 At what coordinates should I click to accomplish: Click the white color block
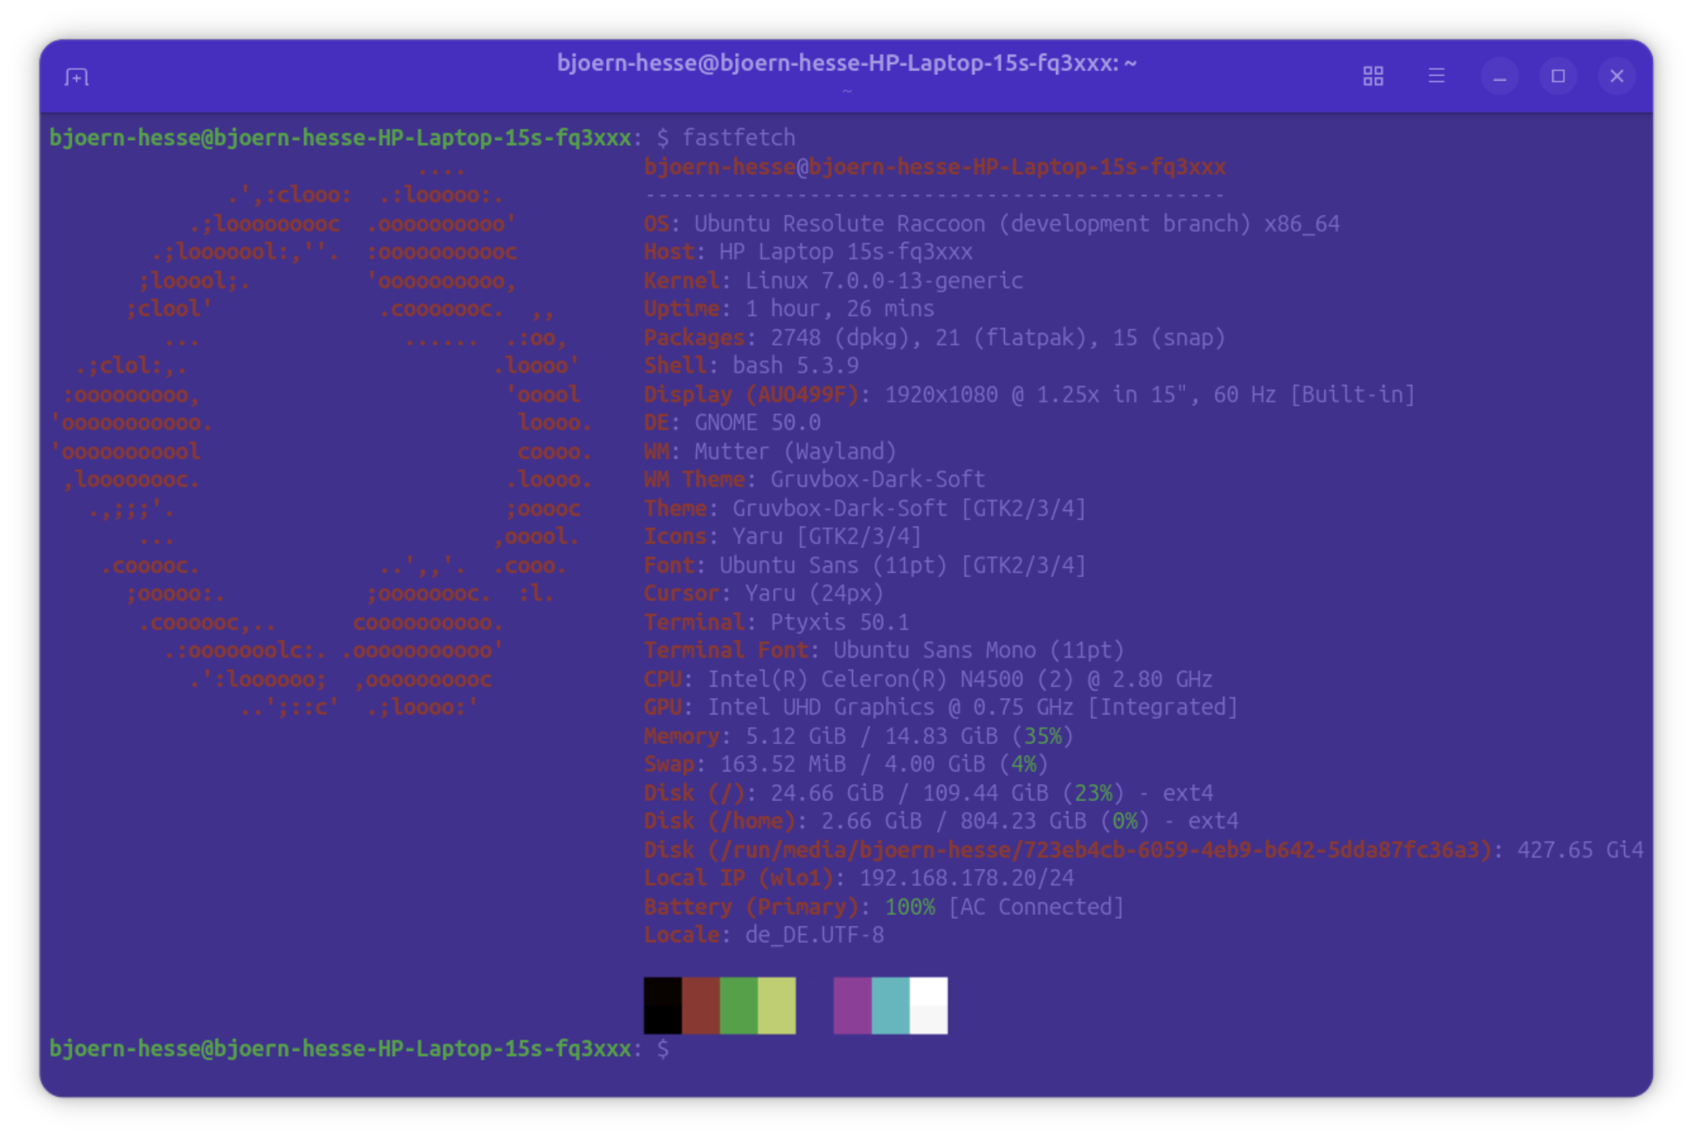pyautogui.click(x=928, y=1005)
